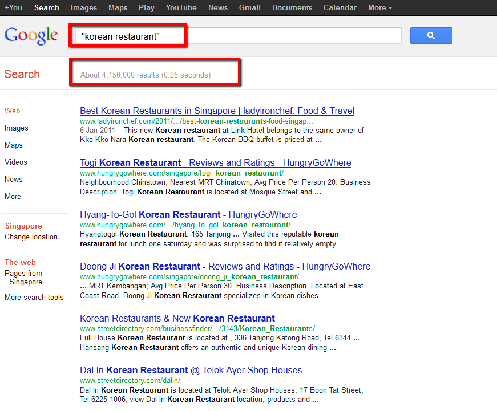Click the About 4,150,000 results text
Screen dimensions: 497x411
click(x=145, y=75)
